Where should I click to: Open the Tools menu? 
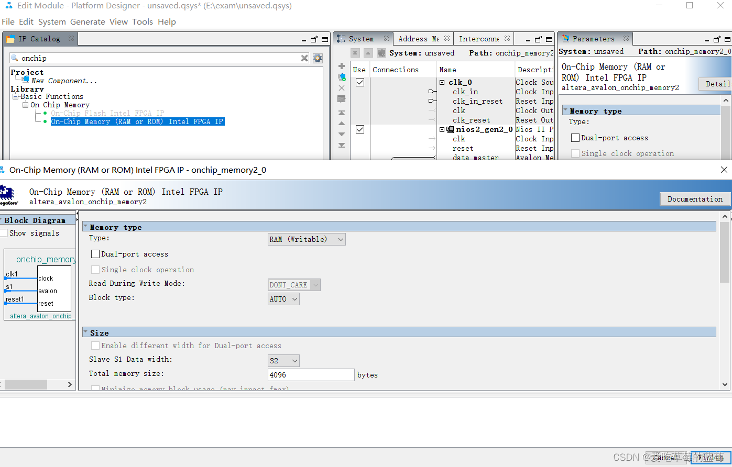click(x=143, y=21)
